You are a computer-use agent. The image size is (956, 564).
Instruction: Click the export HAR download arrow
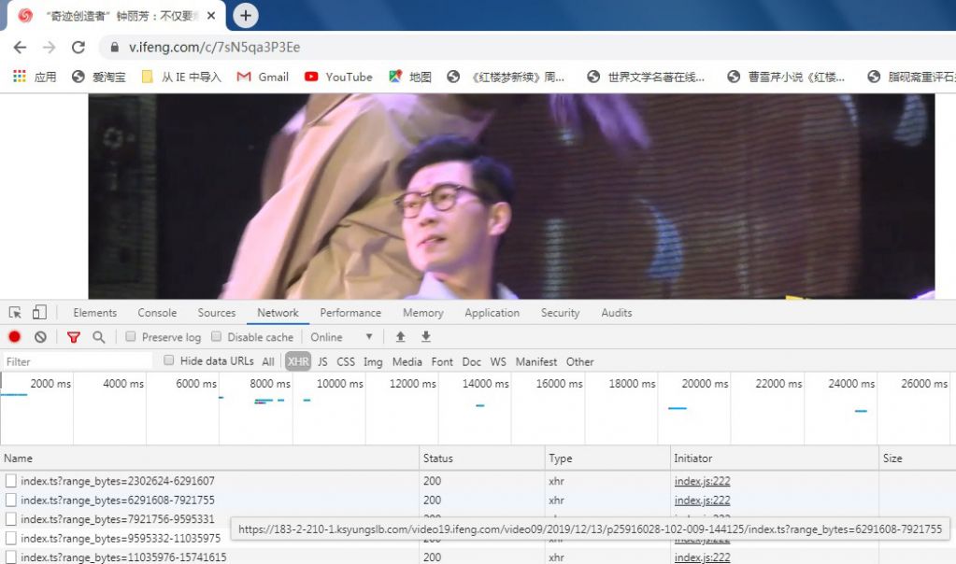coord(426,337)
